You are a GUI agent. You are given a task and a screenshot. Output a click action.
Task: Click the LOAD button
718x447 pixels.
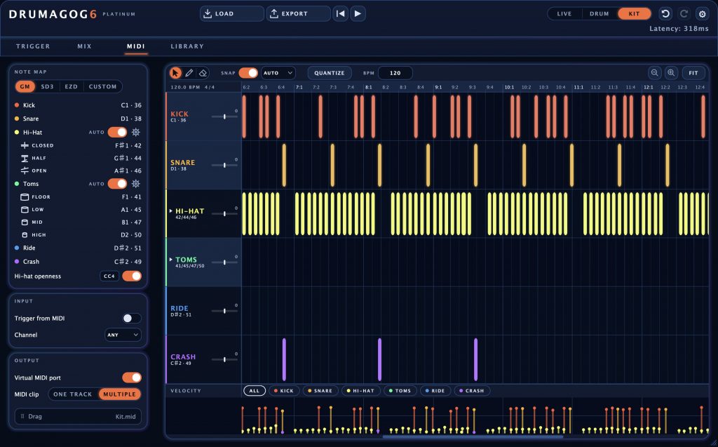(x=231, y=14)
